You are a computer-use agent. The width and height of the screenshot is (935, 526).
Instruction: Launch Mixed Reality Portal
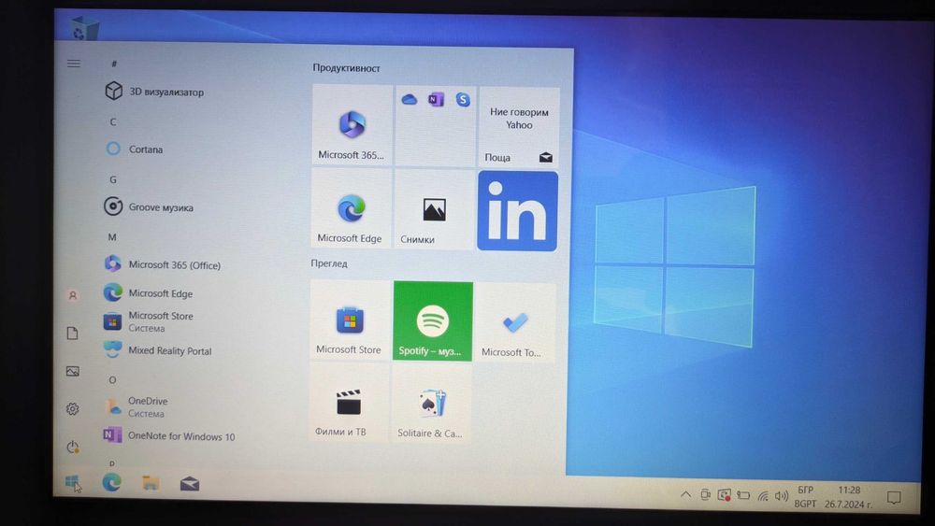coord(157,350)
